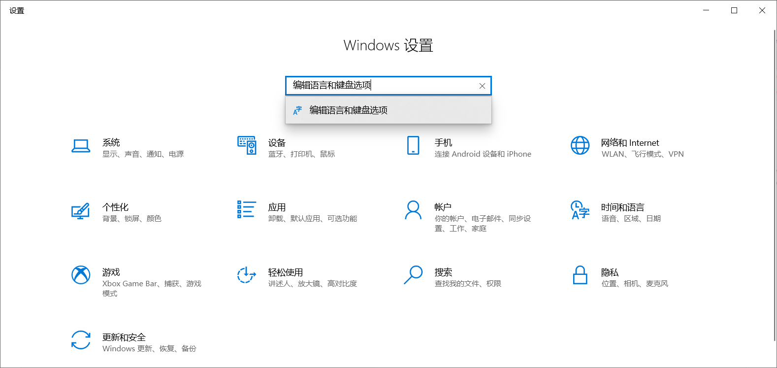Click the text 背景、锁屏、颜色
The height and width of the screenshot is (368, 777).
(132, 219)
